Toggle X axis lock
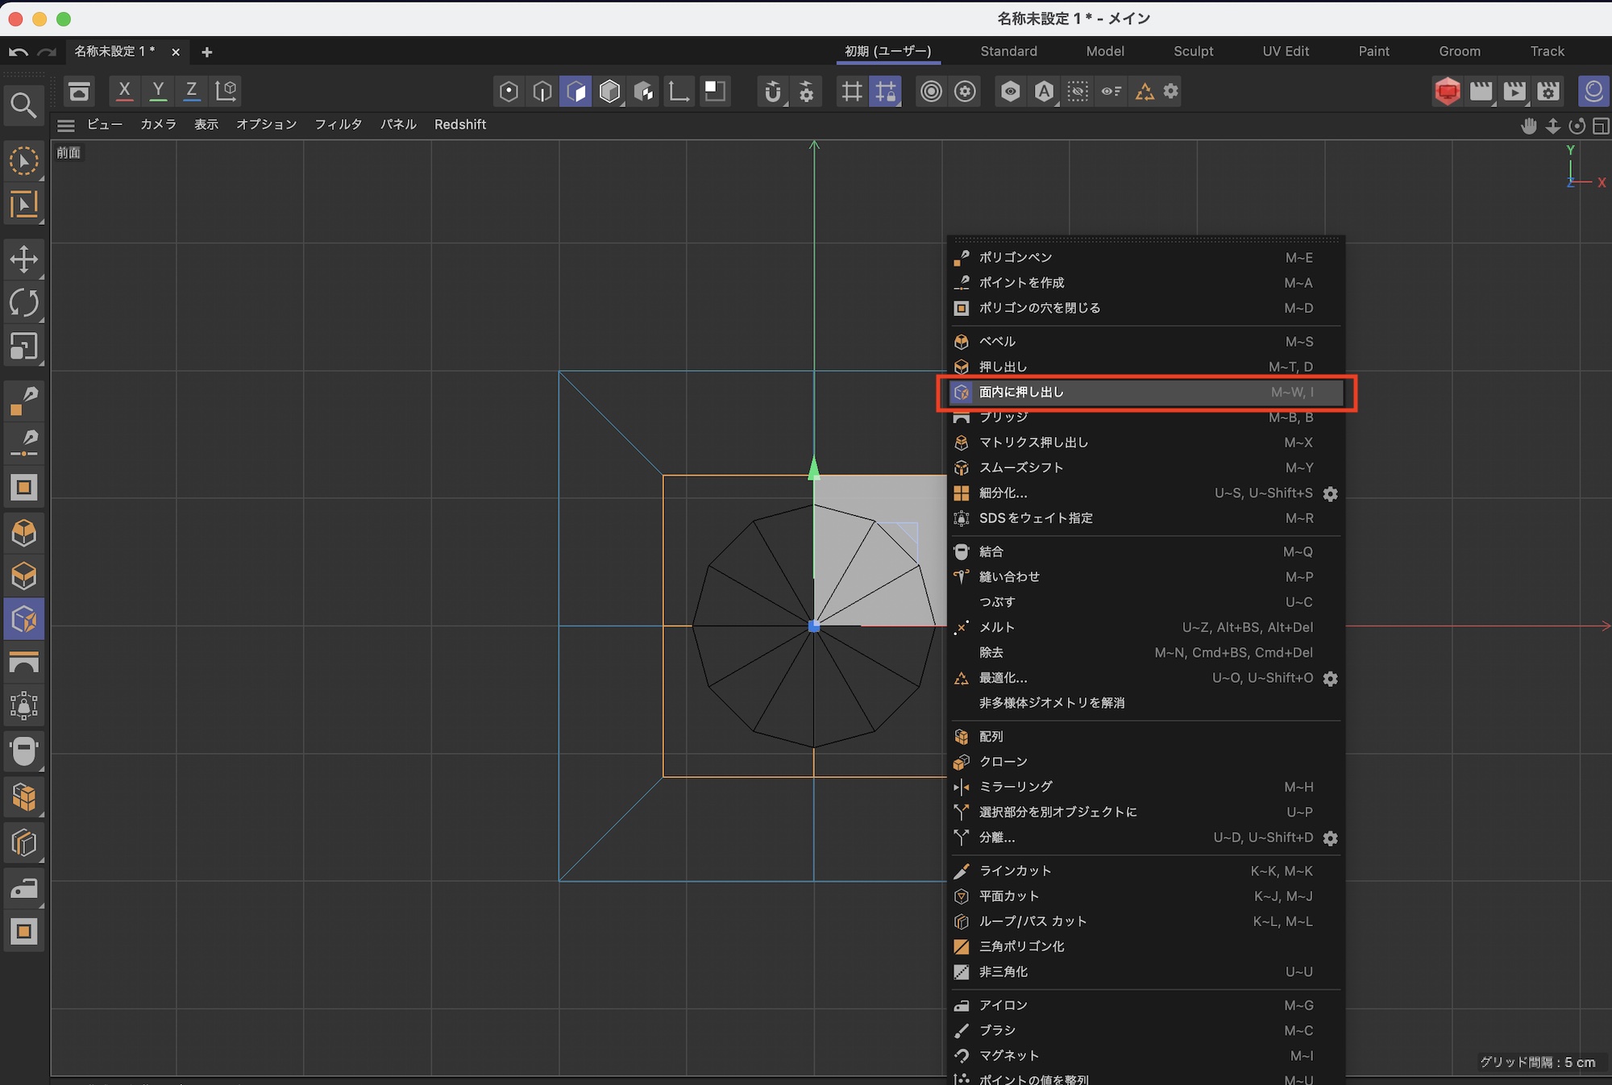The height and width of the screenshot is (1085, 1612). click(124, 91)
